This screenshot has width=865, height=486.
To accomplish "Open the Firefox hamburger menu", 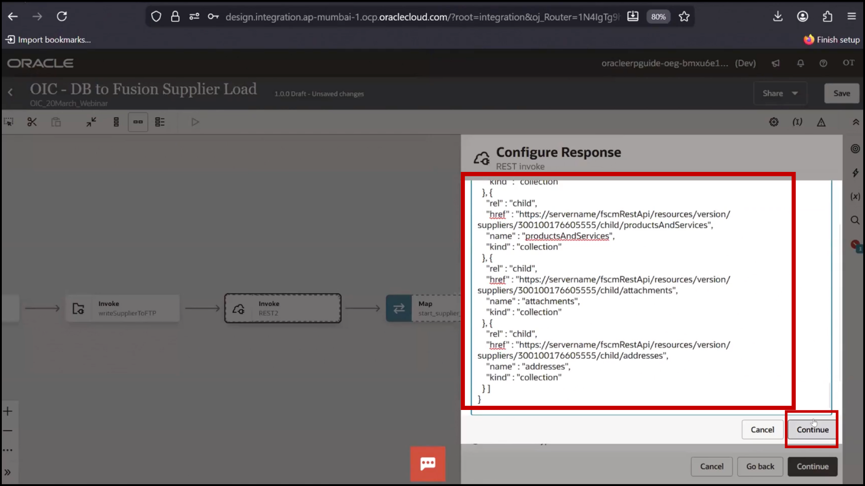I will 851,17.
